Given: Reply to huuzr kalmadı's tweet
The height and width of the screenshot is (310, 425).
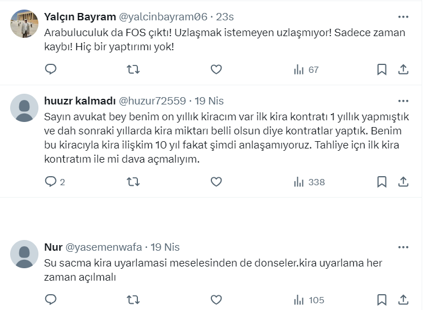Looking at the screenshot, I should pyautogui.click(x=51, y=182).
